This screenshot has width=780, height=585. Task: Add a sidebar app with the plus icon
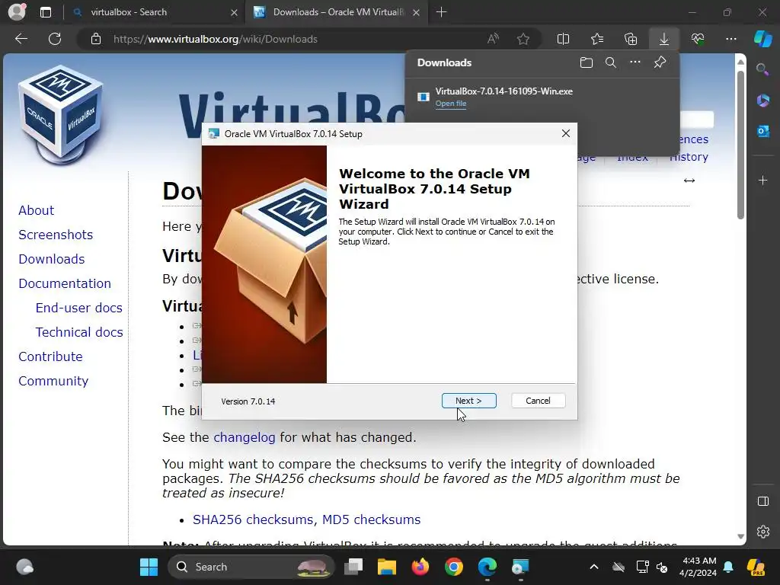(762, 180)
